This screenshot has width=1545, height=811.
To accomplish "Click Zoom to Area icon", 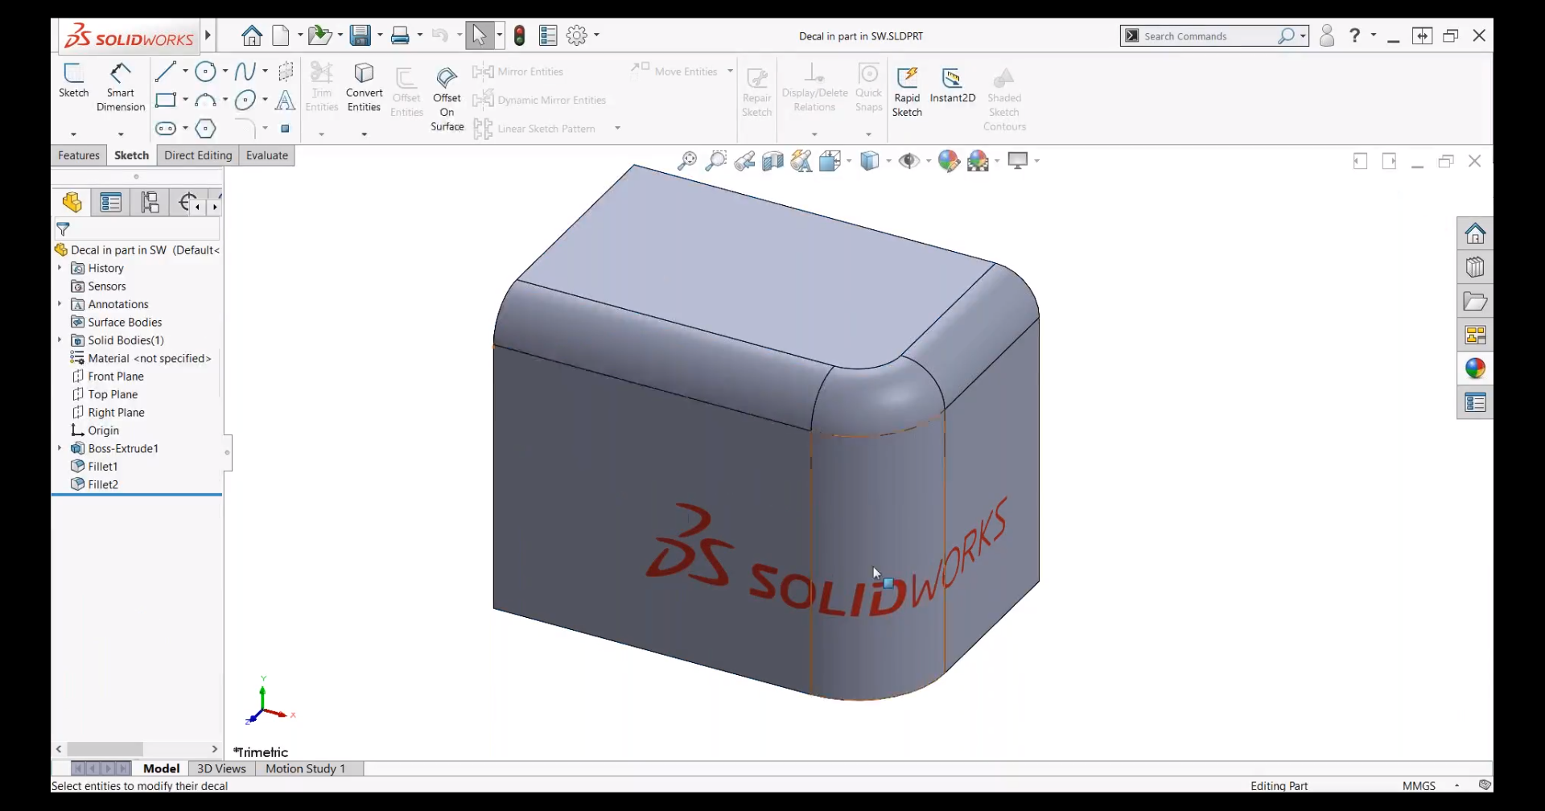I will click(x=715, y=161).
